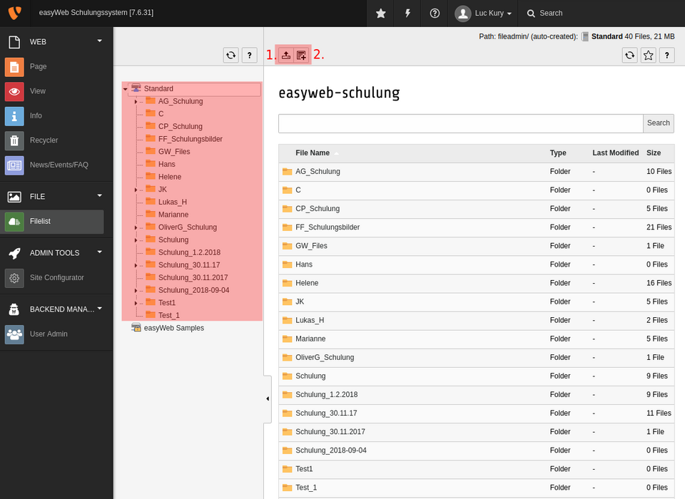The height and width of the screenshot is (499, 685).
Task: Select Marianne in the folder tree
Action: coord(173,215)
